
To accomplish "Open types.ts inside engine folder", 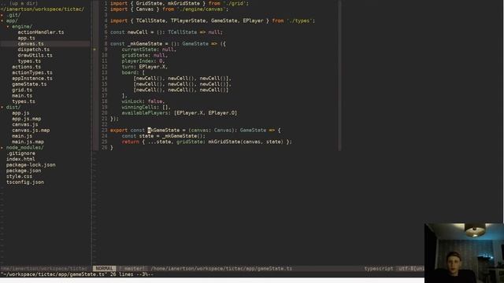I will (29, 61).
